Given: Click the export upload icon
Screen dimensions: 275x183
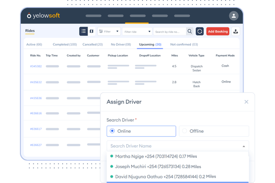Looking at the screenshot, I should pos(235,32).
